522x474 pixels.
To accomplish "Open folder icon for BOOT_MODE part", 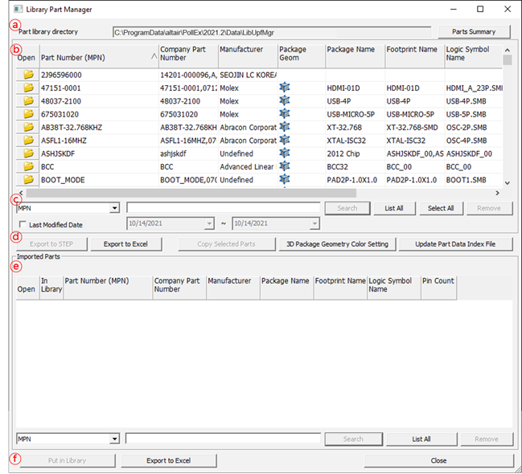I will (28, 179).
